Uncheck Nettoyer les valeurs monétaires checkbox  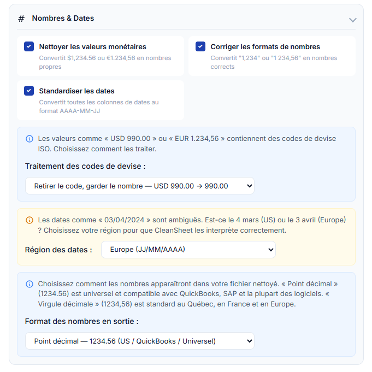coord(29,47)
